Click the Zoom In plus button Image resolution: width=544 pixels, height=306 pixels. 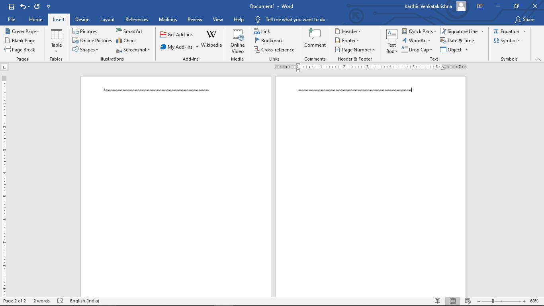click(524, 301)
